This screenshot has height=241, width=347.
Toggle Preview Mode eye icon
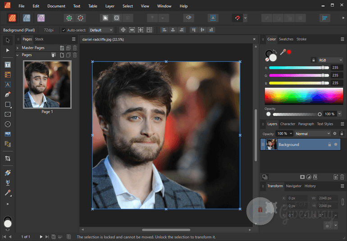[x=189, y=18]
